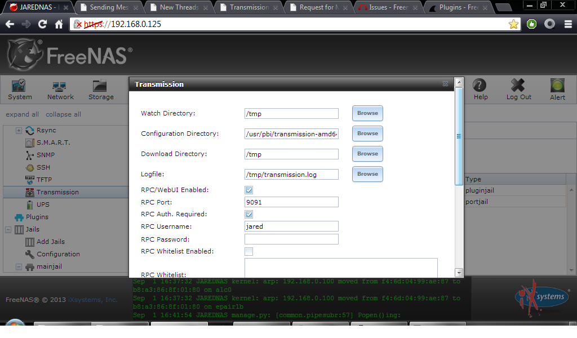Open the Chrome menu icon

(x=568, y=24)
